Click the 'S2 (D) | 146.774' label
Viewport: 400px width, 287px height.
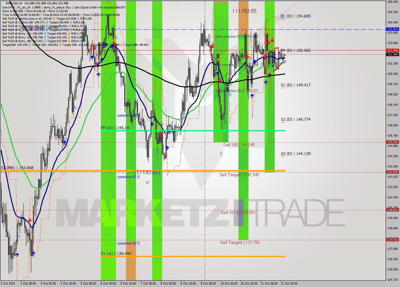[295, 119]
